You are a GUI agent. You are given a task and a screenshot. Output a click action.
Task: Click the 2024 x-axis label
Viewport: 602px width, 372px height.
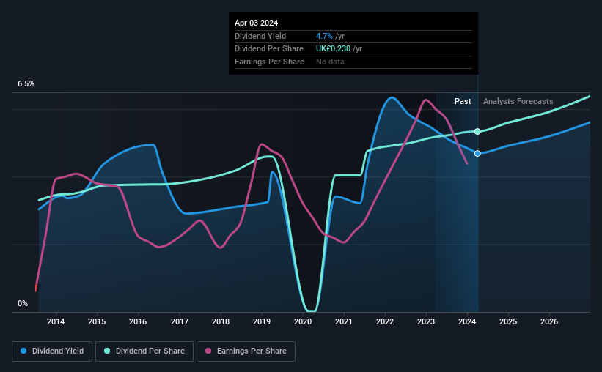(x=467, y=321)
